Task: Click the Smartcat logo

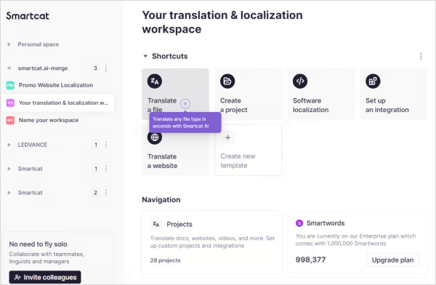Action: coord(28,16)
